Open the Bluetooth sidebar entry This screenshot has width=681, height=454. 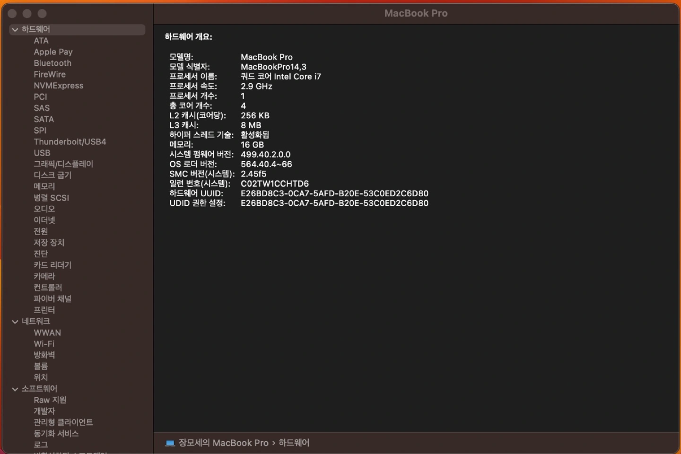pyautogui.click(x=52, y=63)
